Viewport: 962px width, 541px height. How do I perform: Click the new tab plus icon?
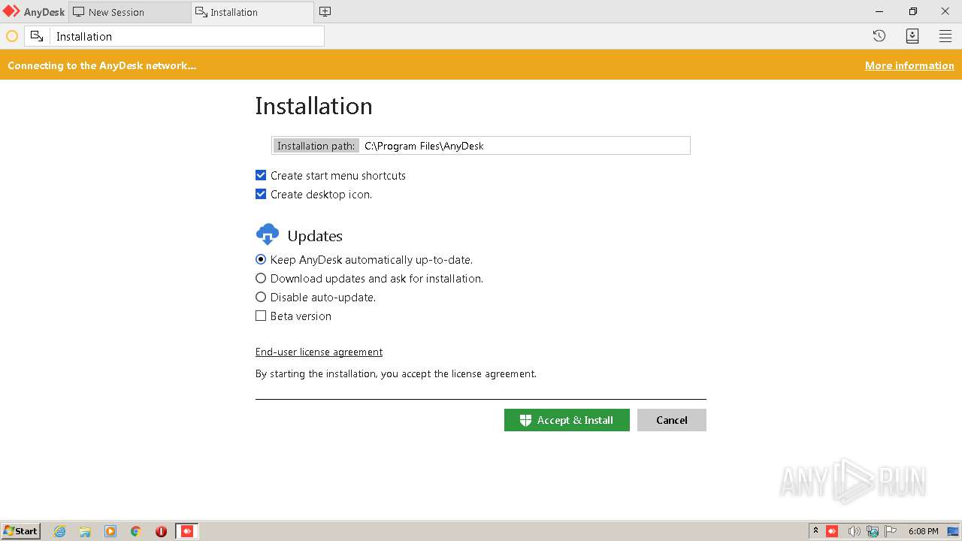(325, 11)
